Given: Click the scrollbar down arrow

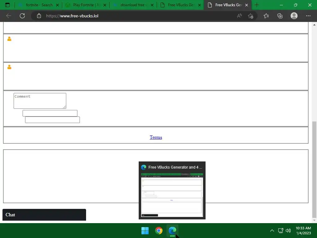Looking at the screenshot, I should pos(314,220).
